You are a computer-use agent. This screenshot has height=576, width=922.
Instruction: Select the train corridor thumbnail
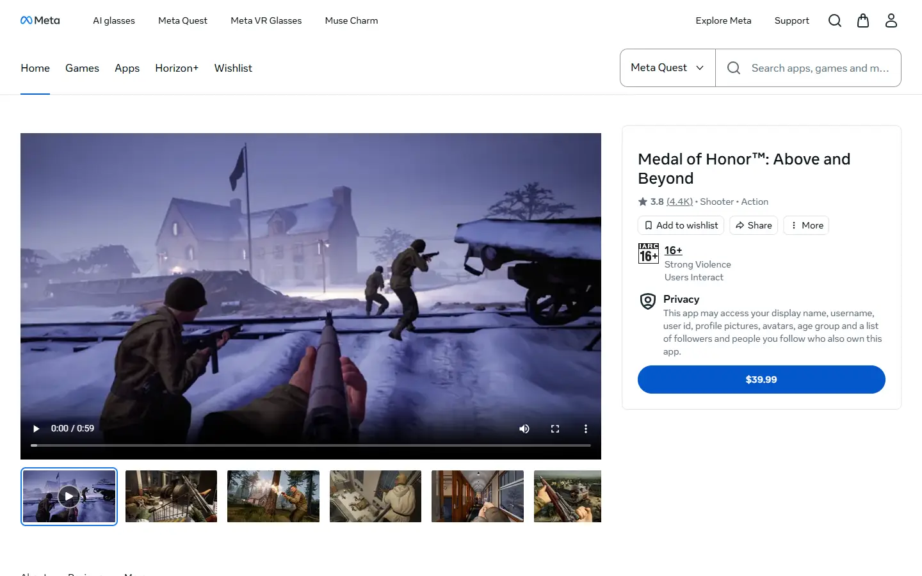tap(478, 497)
